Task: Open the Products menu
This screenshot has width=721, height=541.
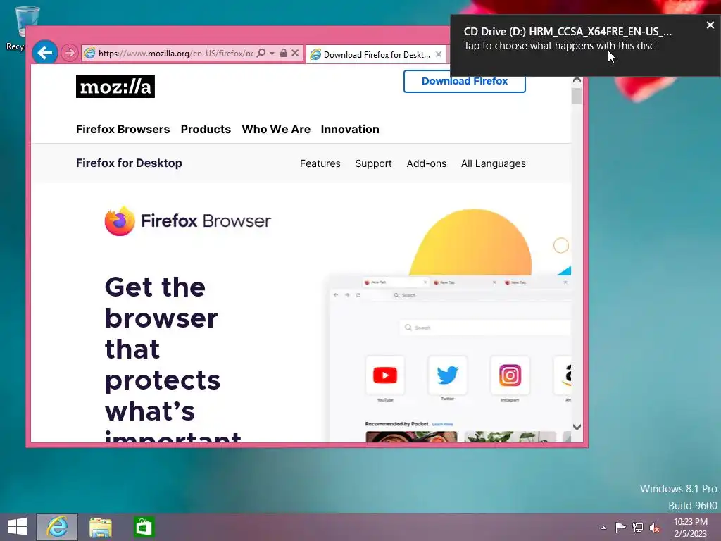Action: [206, 130]
